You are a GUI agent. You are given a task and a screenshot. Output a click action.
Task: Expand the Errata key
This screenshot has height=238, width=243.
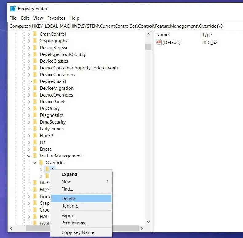[x=29, y=149]
